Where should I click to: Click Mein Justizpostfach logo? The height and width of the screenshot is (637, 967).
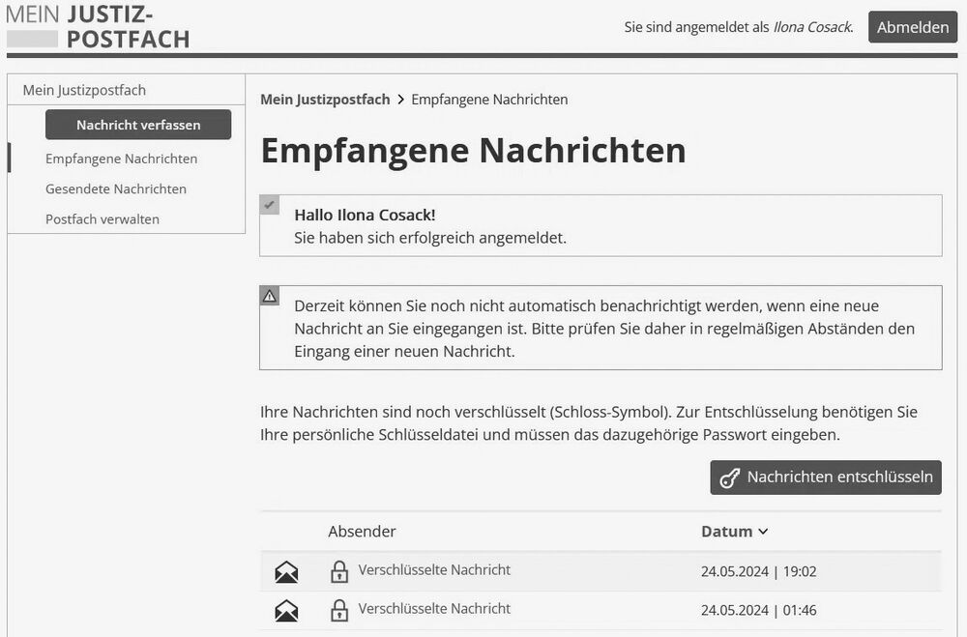point(98,26)
